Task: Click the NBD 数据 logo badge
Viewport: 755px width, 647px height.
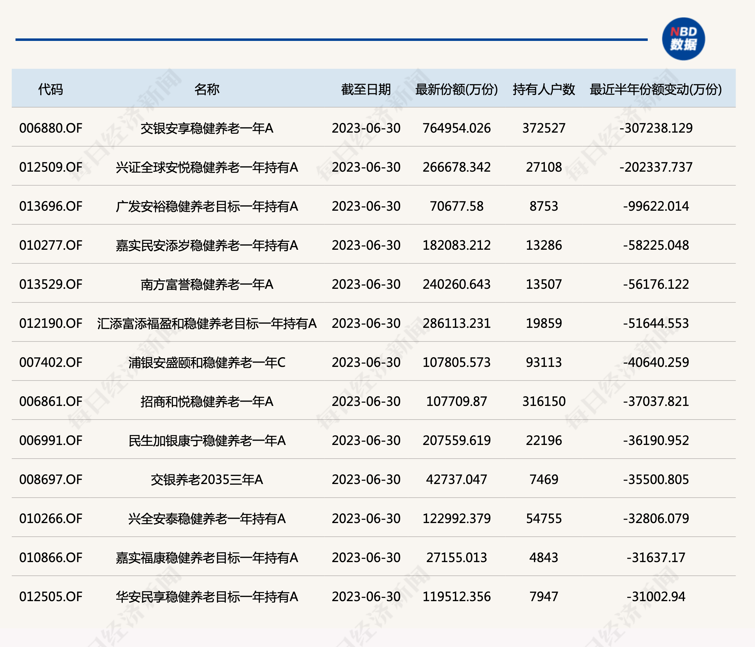Action: coord(683,39)
